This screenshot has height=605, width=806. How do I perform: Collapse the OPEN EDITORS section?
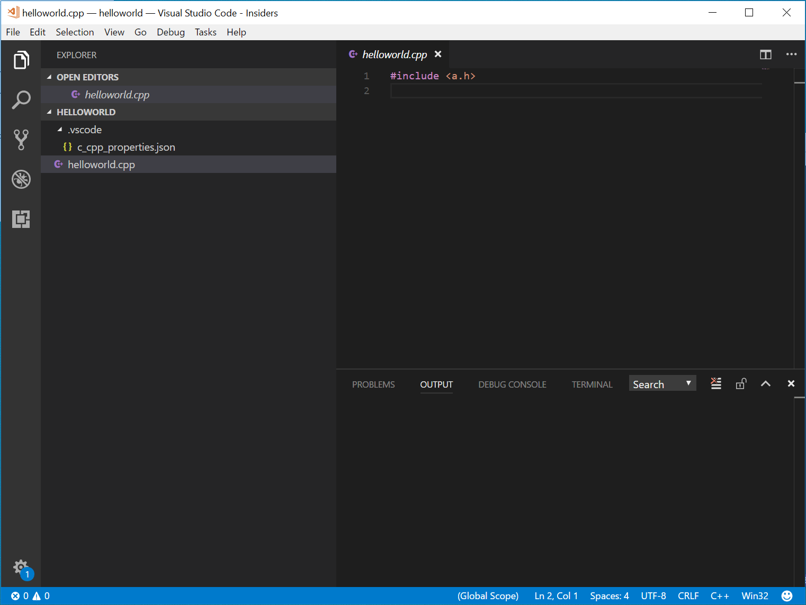pos(49,77)
